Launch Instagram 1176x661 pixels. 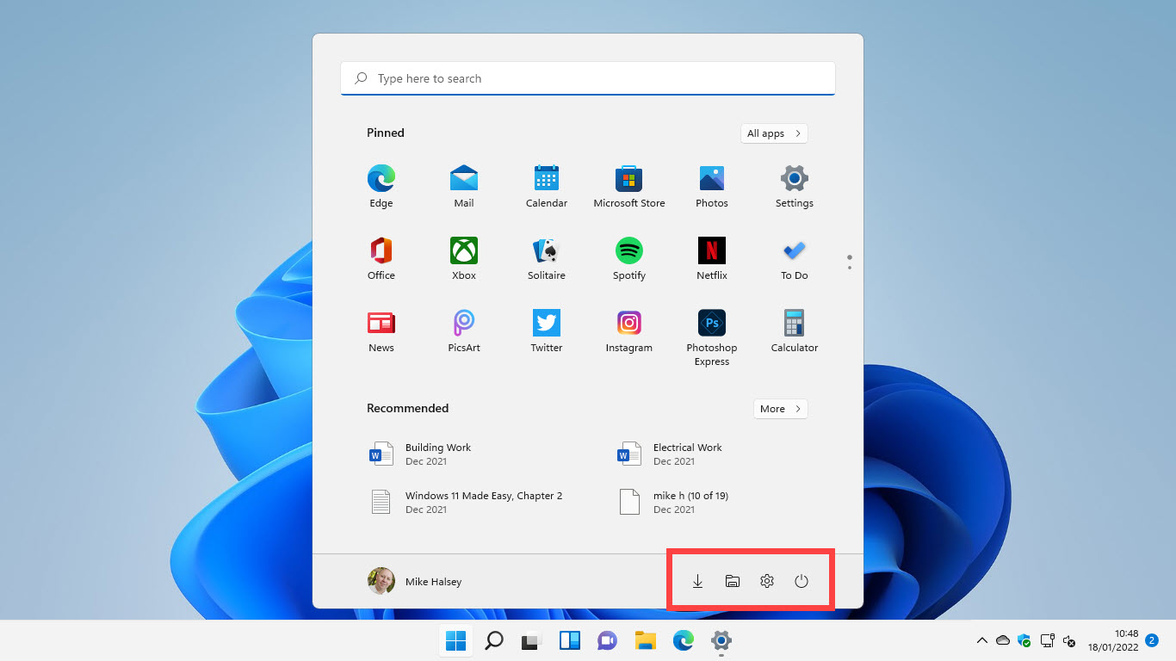pos(629,331)
